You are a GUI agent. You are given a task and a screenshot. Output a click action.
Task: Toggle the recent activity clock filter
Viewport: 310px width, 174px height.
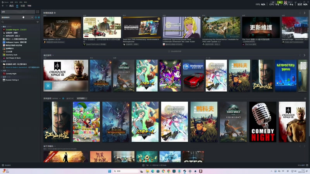point(36,17)
